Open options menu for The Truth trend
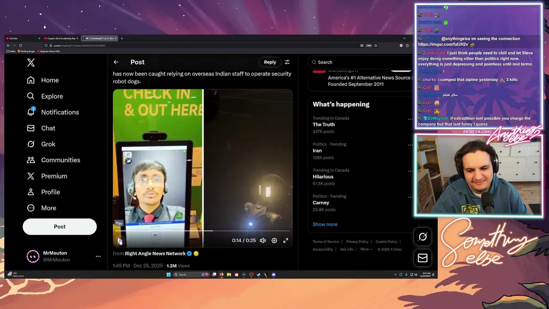 410,119
